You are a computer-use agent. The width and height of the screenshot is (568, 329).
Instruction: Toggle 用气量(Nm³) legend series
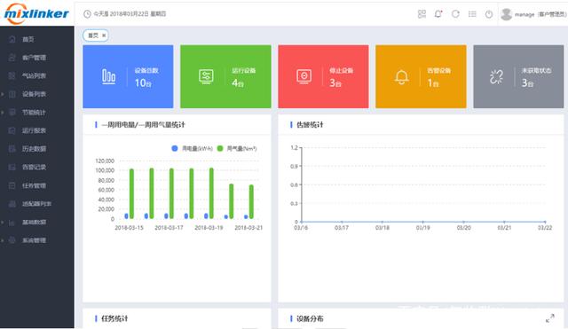tap(237, 148)
